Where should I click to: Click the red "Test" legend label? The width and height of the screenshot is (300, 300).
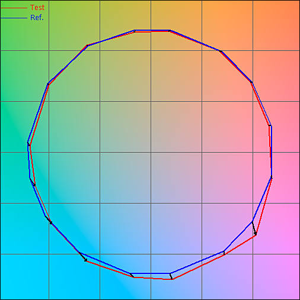click(x=37, y=8)
